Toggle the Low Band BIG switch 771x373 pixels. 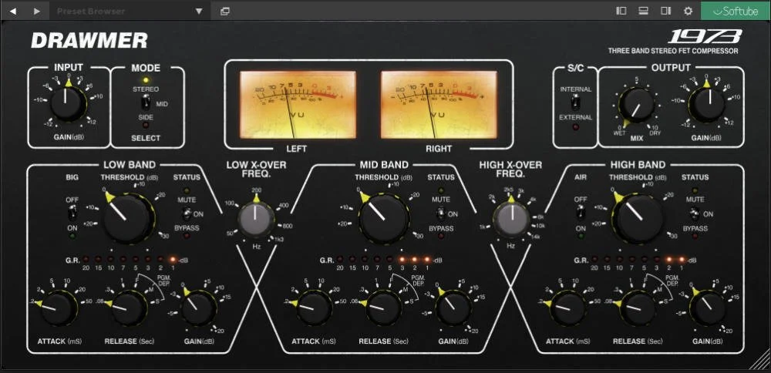click(x=72, y=213)
